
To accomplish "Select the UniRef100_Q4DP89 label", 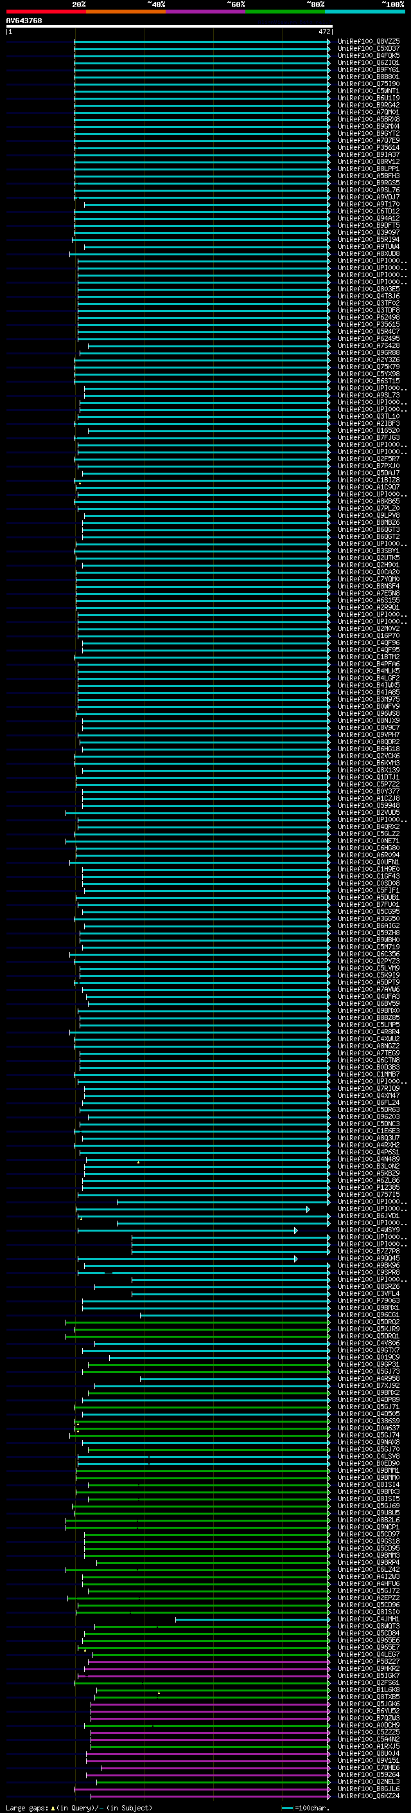I will pos(369,1399).
